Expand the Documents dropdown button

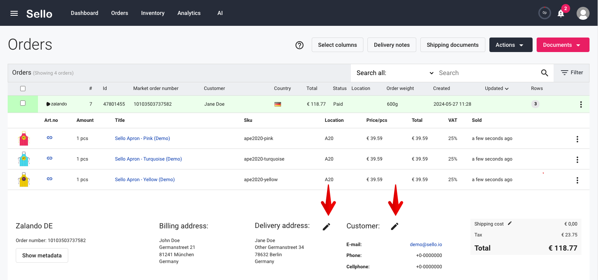[x=563, y=45]
